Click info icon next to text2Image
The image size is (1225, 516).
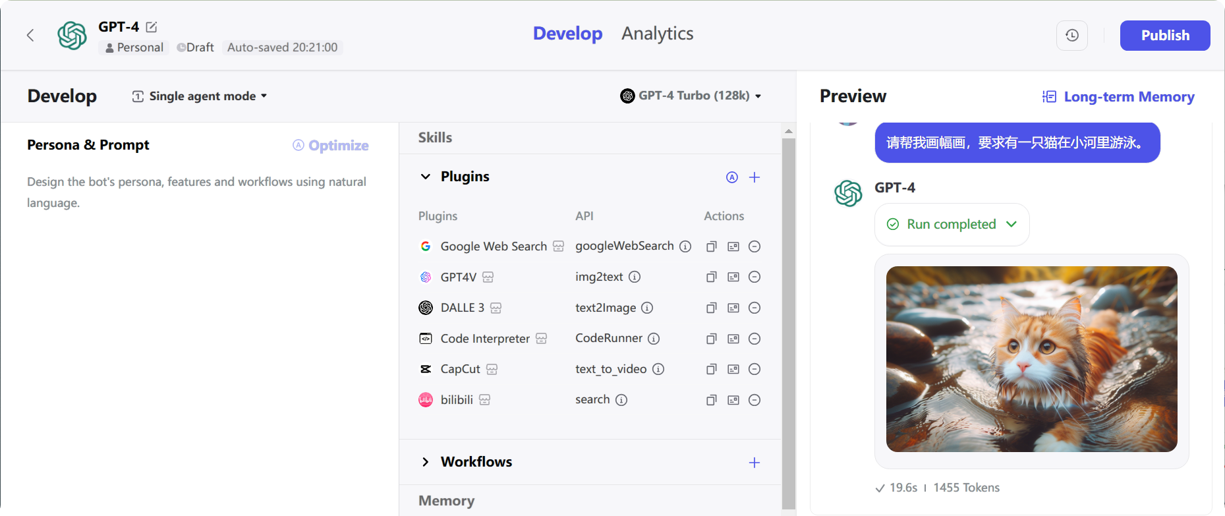tap(647, 308)
